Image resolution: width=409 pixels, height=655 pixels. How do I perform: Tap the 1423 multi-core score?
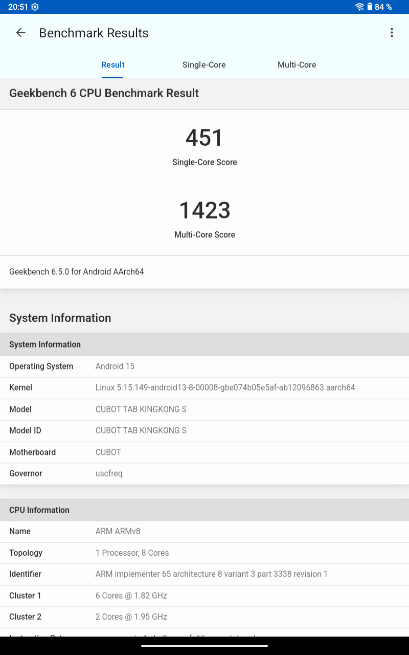coord(204,210)
